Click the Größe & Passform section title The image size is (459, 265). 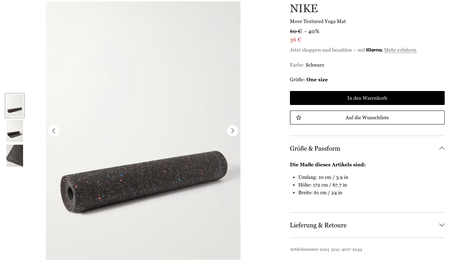[x=315, y=149]
